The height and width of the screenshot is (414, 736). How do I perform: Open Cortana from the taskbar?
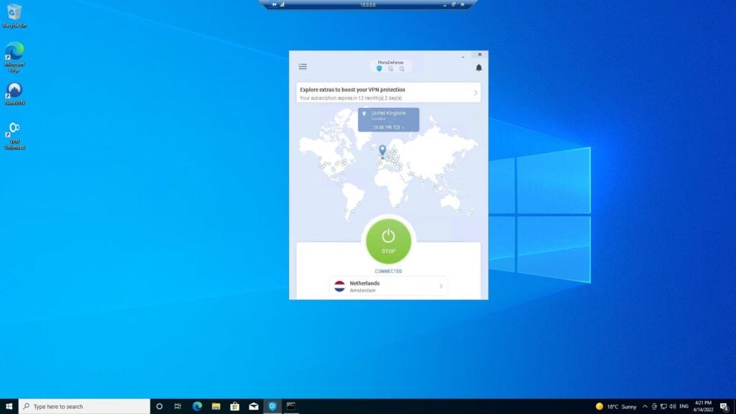pyautogui.click(x=159, y=407)
